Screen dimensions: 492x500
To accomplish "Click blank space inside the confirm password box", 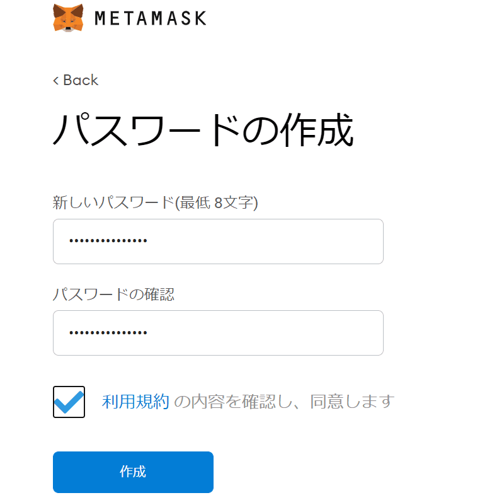I will 265,333.
